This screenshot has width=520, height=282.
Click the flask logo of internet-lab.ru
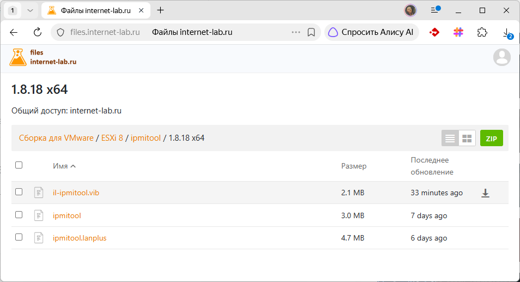coord(17,57)
